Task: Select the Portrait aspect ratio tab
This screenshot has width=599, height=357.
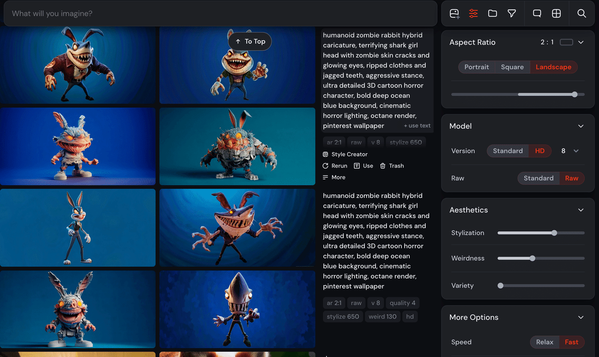Action: [x=476, y=67]
